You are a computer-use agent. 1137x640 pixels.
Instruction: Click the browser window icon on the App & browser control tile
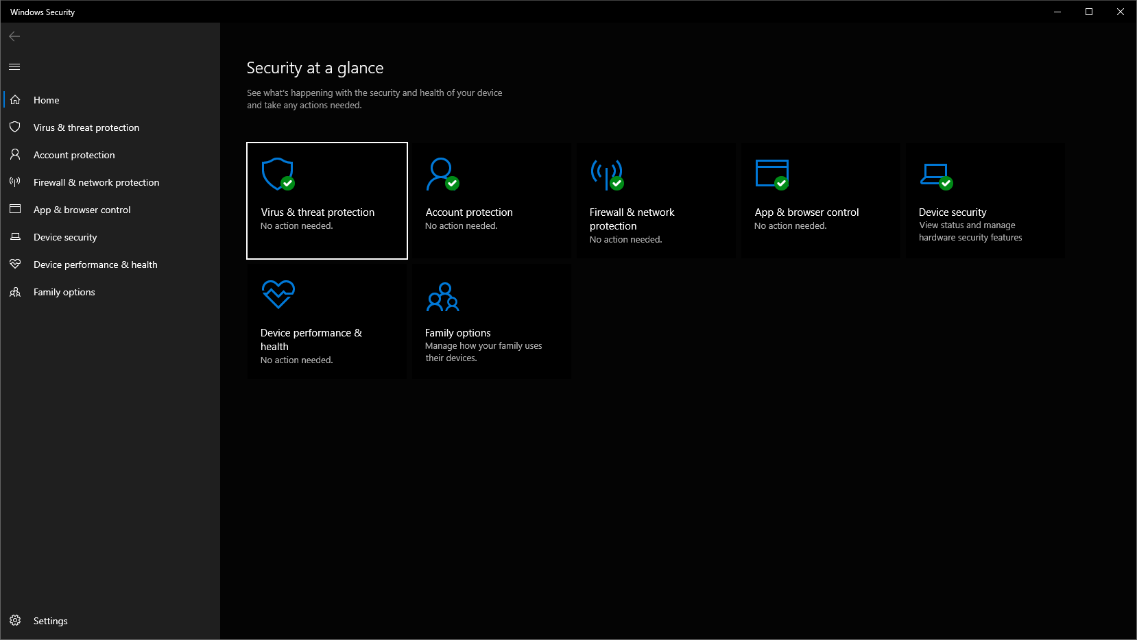point(771,174)
